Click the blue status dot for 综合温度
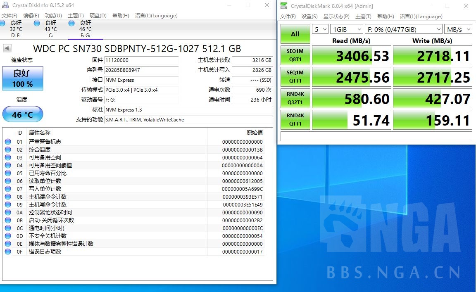The width and height of the screenshot is (476, 292). pos(8,149)
